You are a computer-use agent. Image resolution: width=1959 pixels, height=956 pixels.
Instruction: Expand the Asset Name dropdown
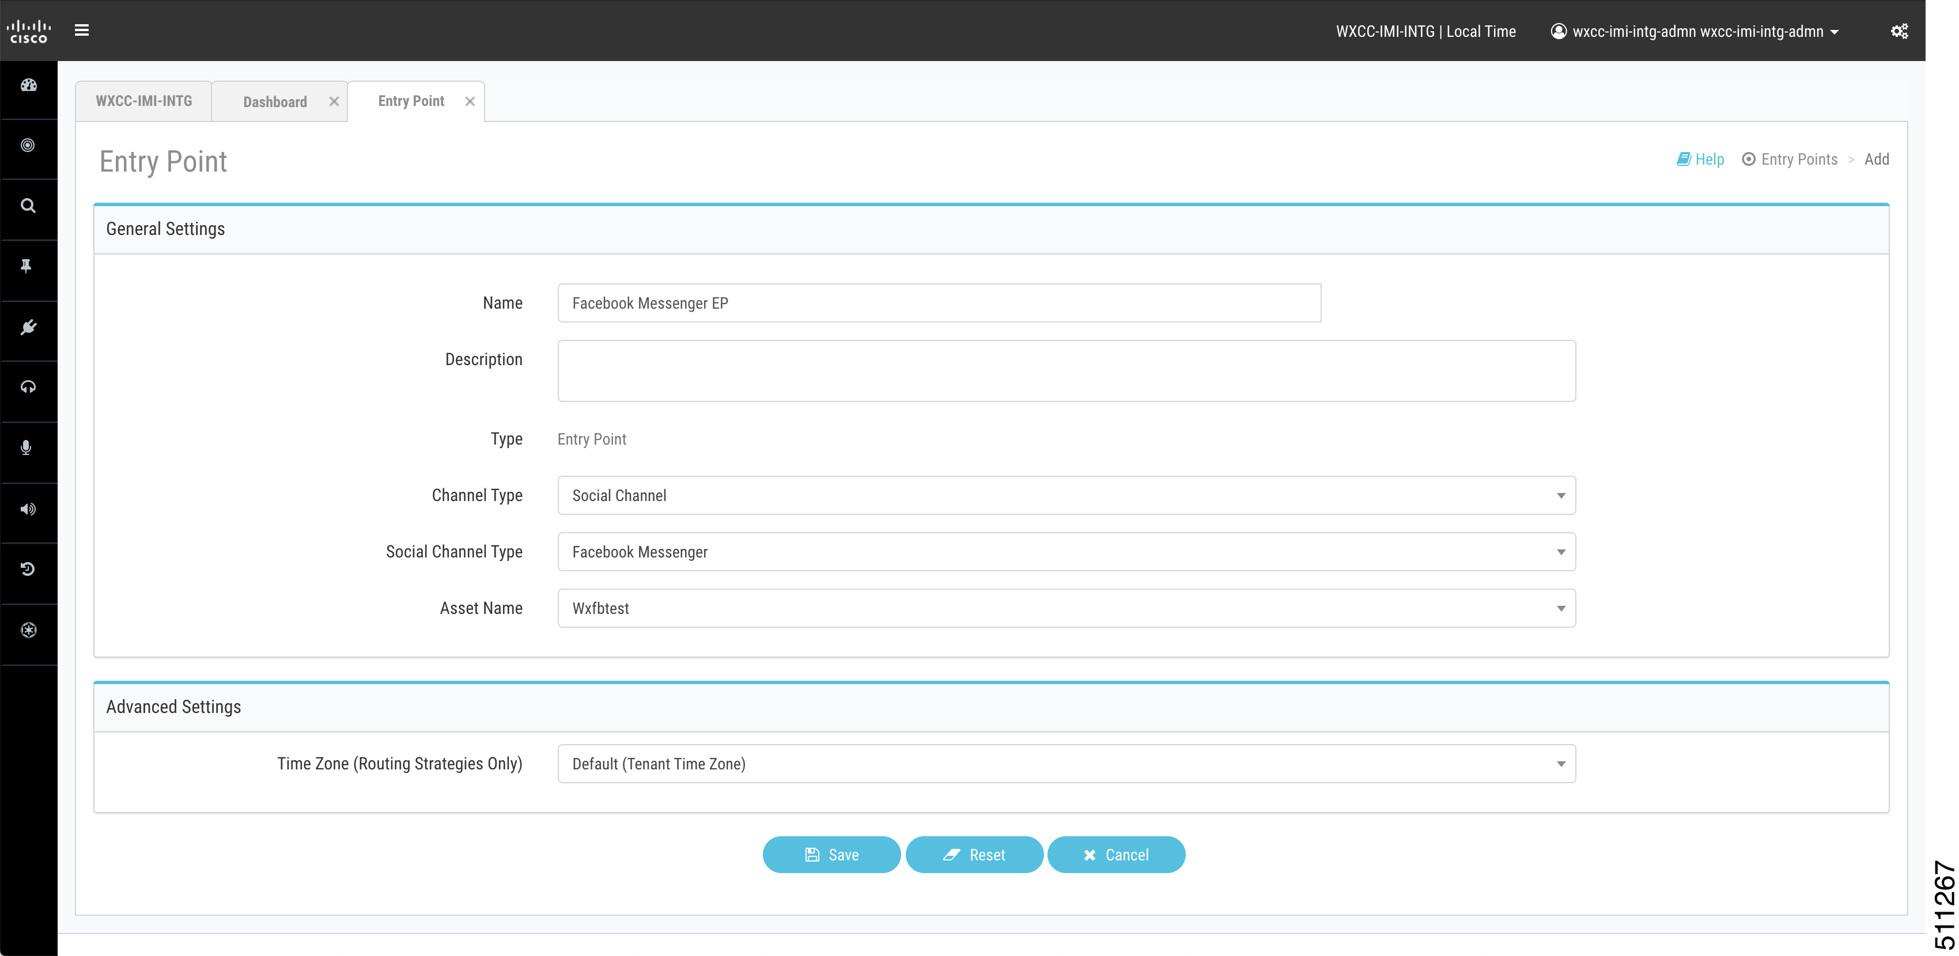coord(1066,608)
